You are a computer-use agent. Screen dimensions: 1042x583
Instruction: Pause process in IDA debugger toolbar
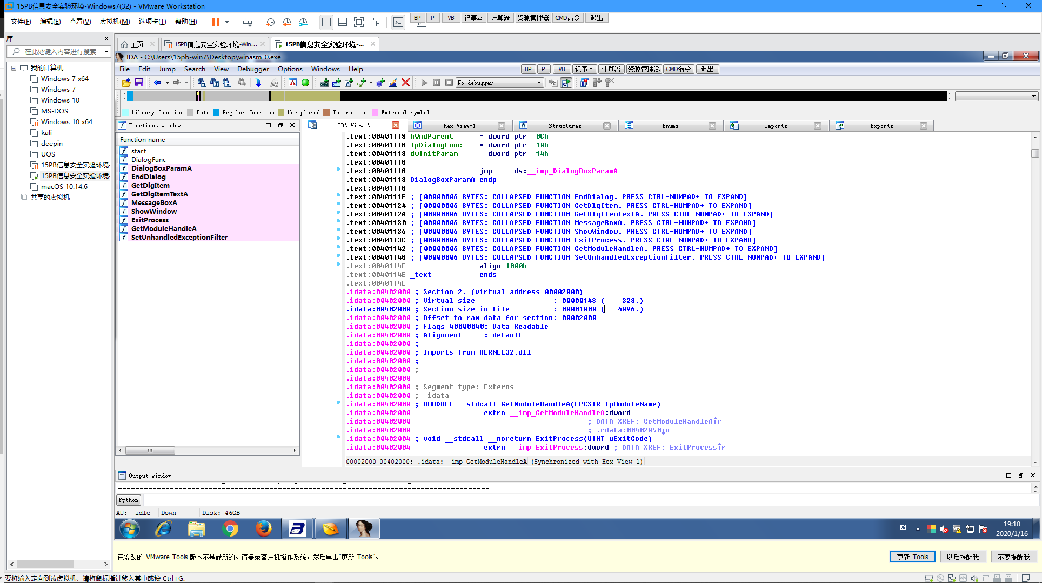(437, 83)
